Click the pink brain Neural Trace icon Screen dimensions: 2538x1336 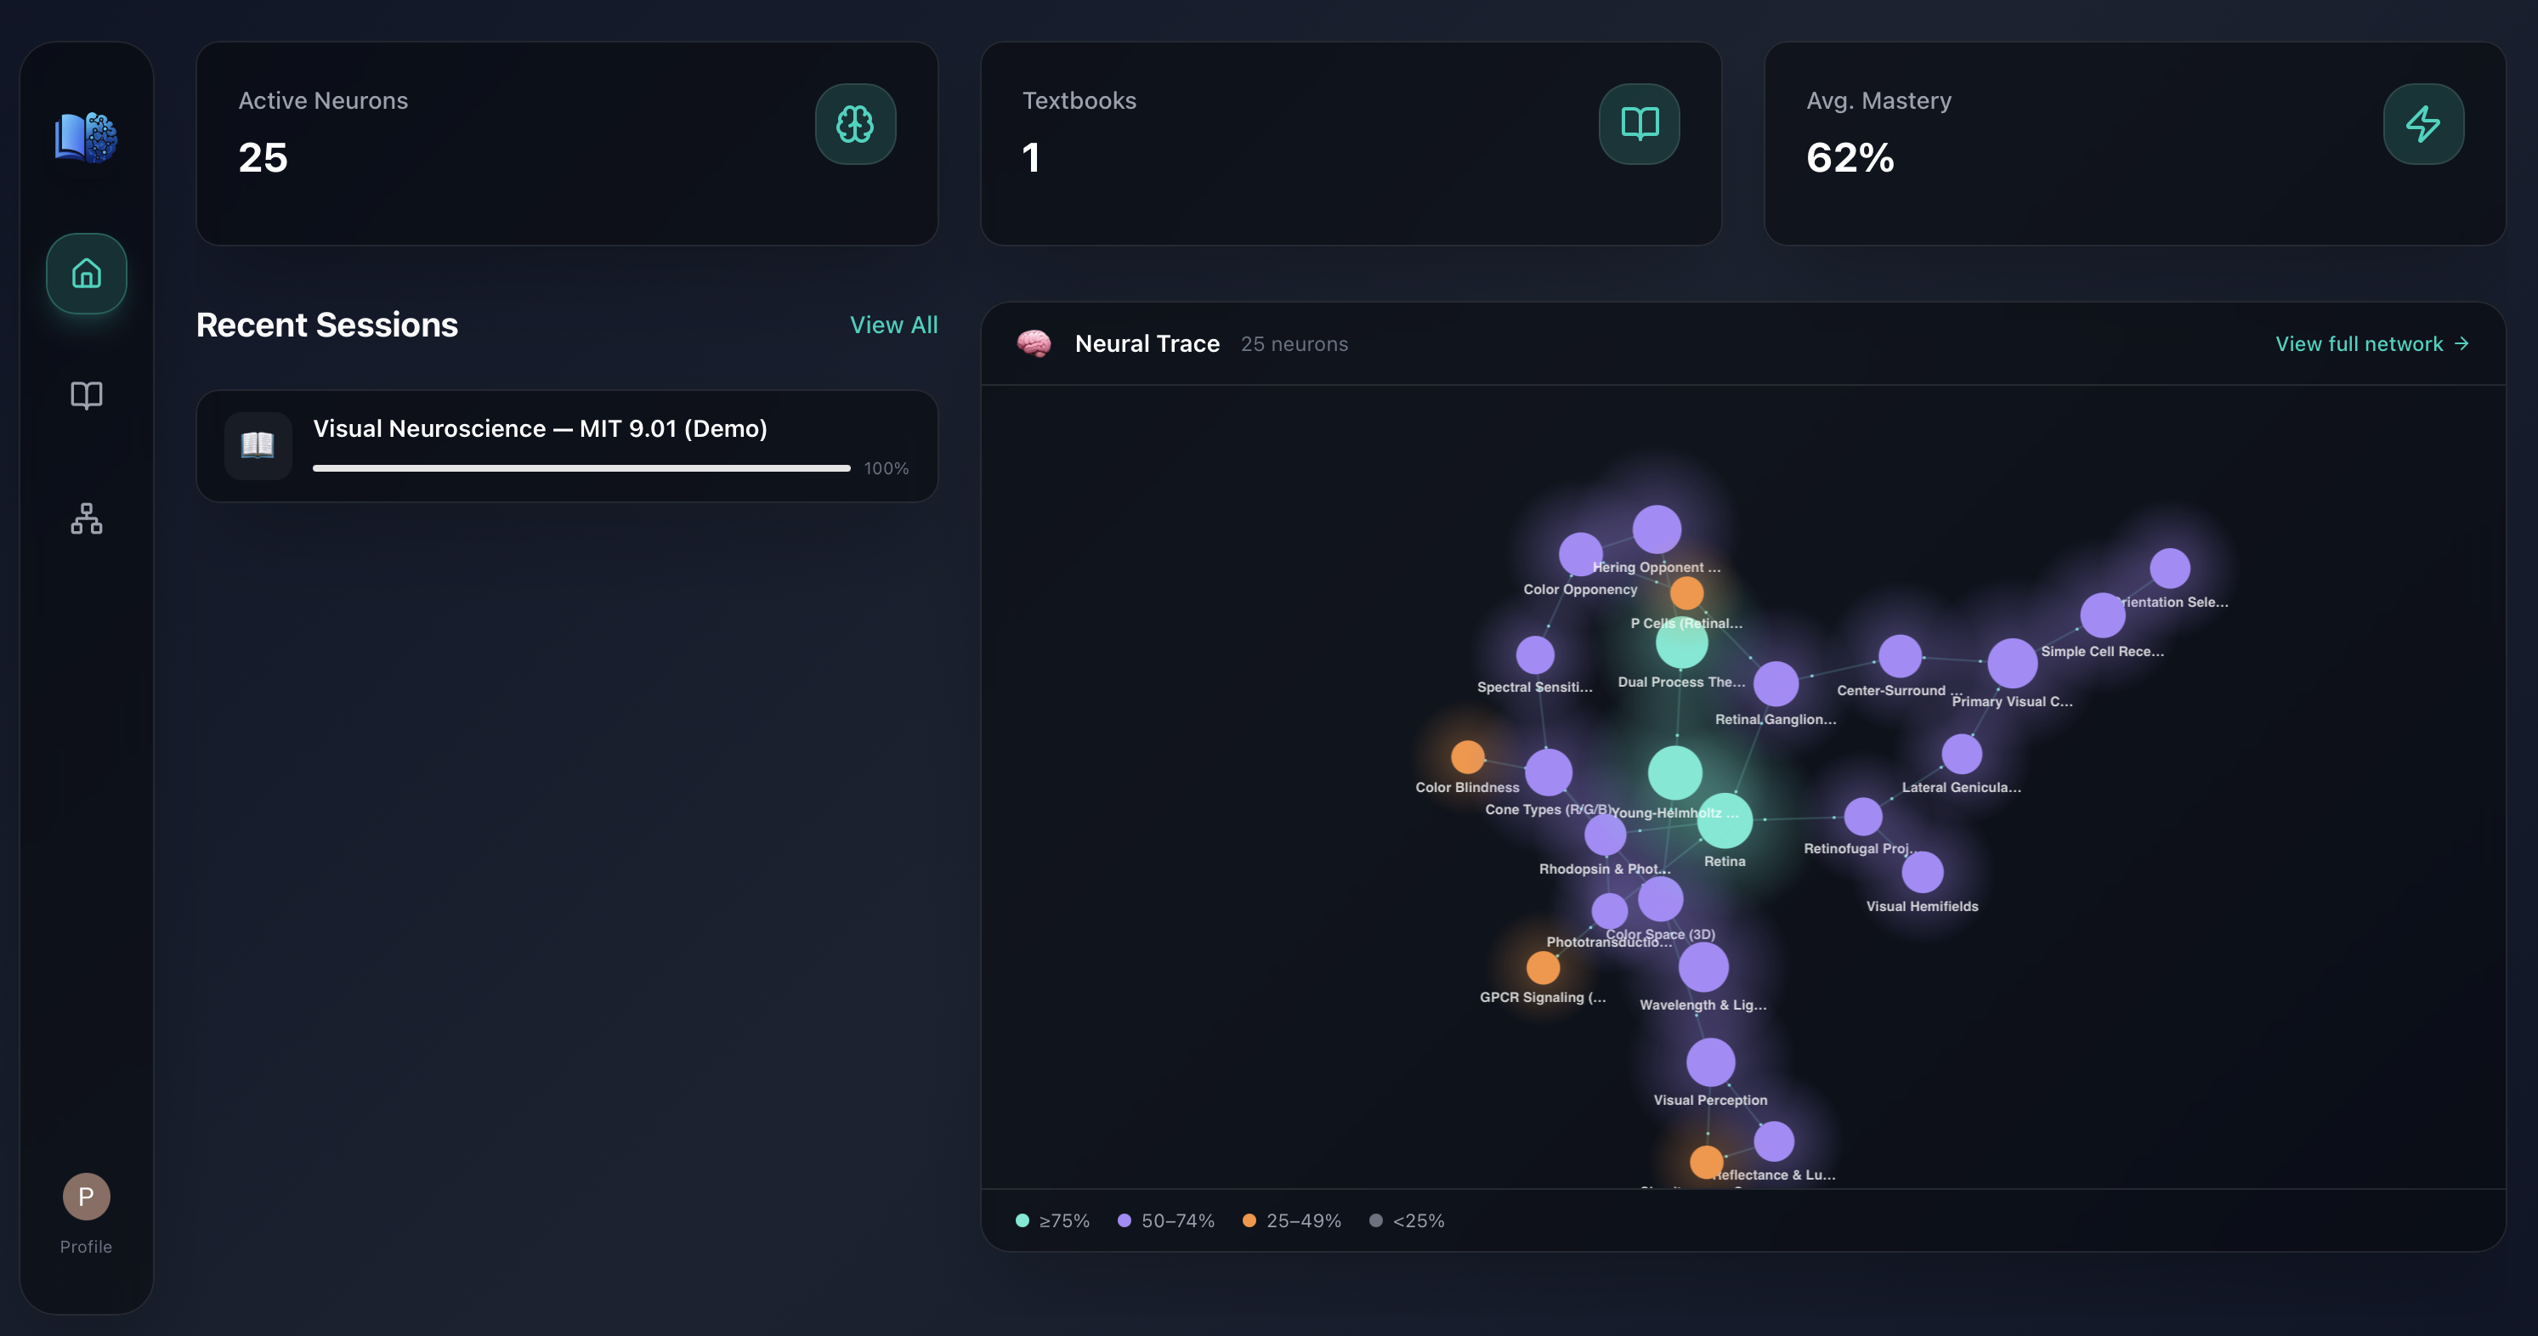(1034, 344)
